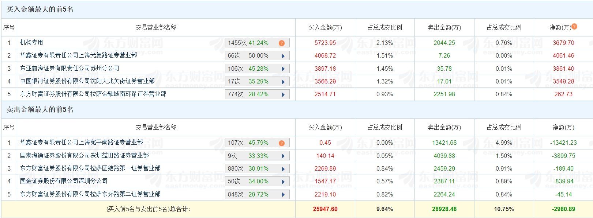This screenshot has height=218, width=593.
Task: Click the buy amount "3566.29"
Action: (x=325, y=82)
